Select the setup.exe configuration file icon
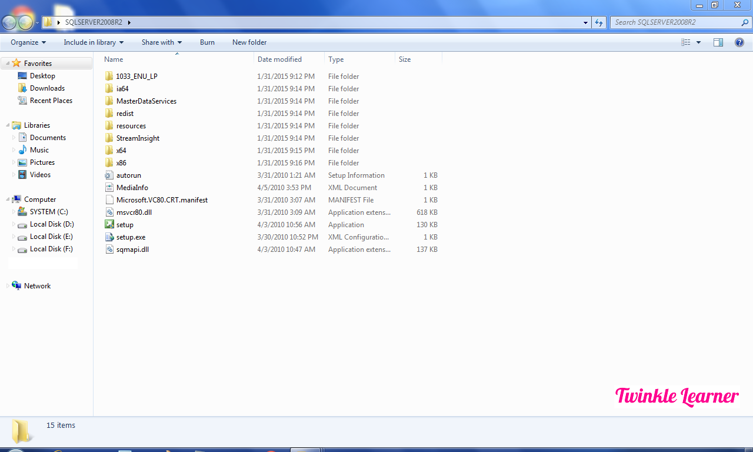753x452 pixels. click(x=109, y=237)
